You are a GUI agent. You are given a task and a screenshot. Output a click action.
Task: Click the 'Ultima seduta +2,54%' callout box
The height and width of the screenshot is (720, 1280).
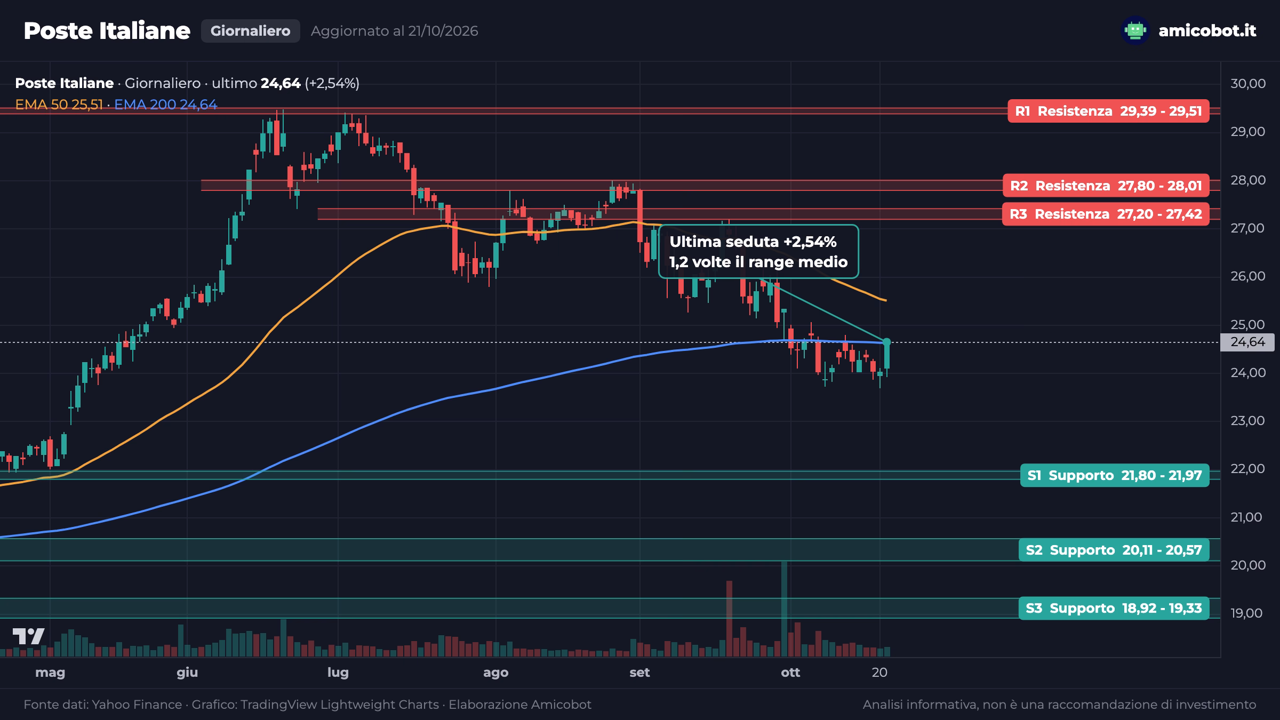point(758,252)
